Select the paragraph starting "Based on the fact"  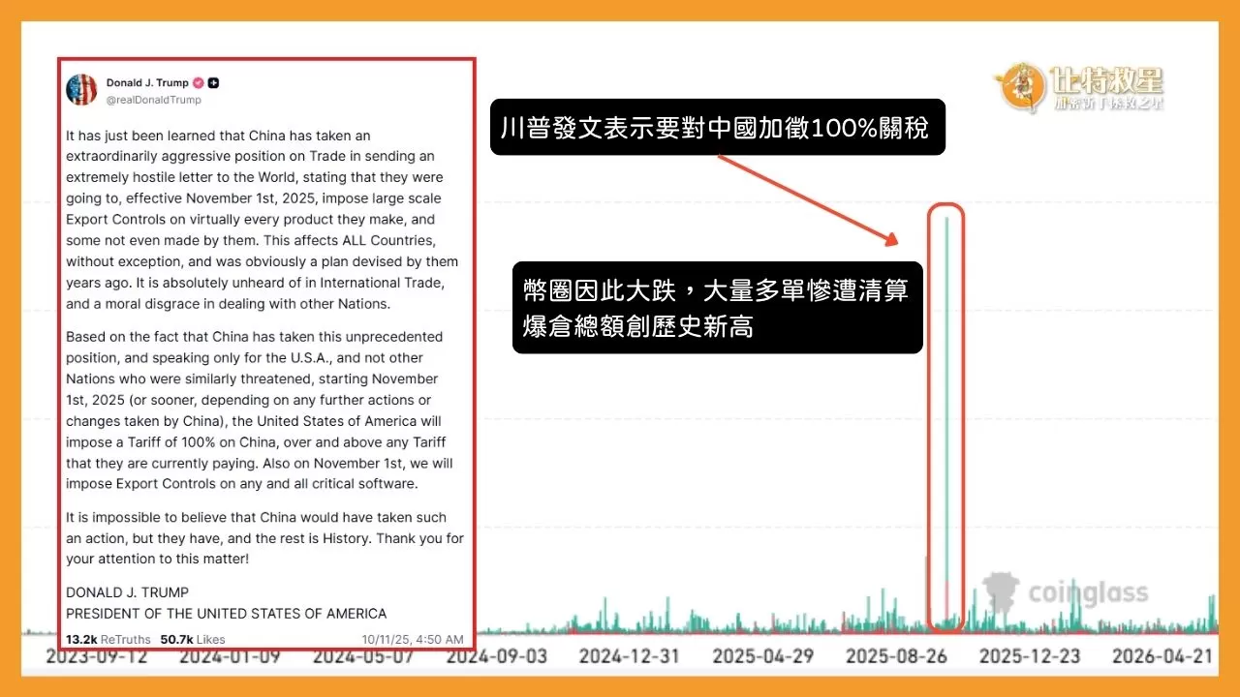(x=260, y=410)
